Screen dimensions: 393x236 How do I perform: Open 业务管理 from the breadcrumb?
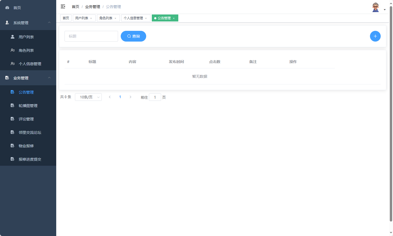[92, 6]
